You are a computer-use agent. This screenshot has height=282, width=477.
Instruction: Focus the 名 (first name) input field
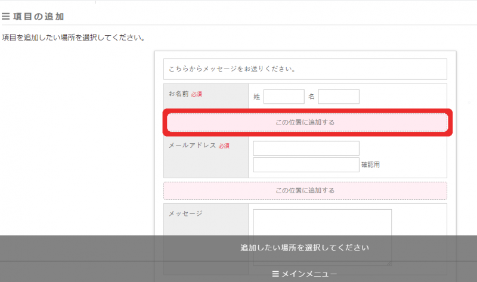point(339,97)
